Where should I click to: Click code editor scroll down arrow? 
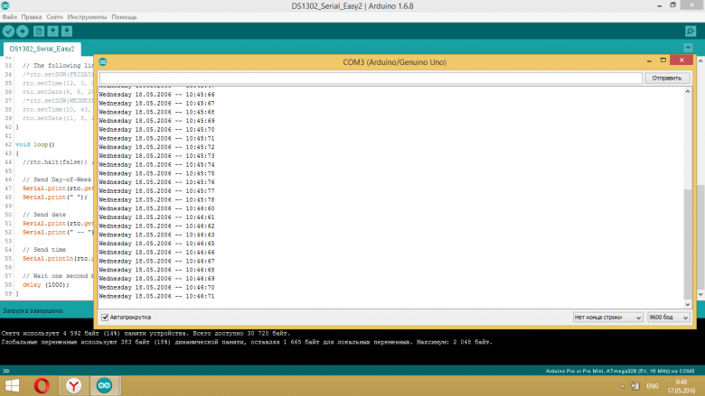700,294
